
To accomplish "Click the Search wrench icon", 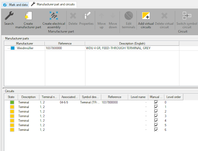I will [9, 15].
